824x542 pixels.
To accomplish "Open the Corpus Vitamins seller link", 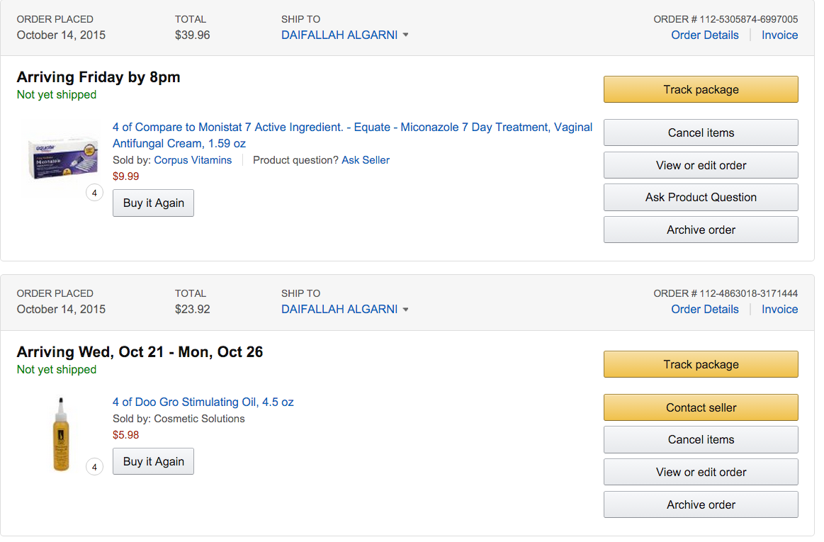I will click(193, 160).
